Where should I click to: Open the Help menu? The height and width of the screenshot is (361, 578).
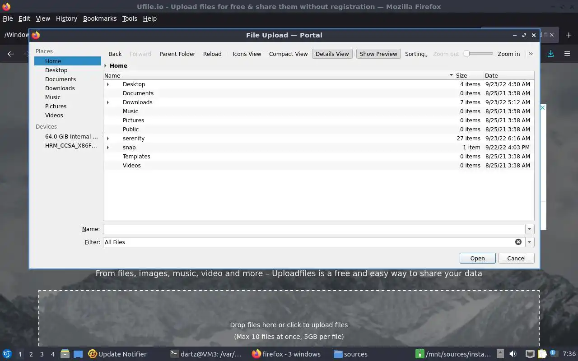(149, 19)
